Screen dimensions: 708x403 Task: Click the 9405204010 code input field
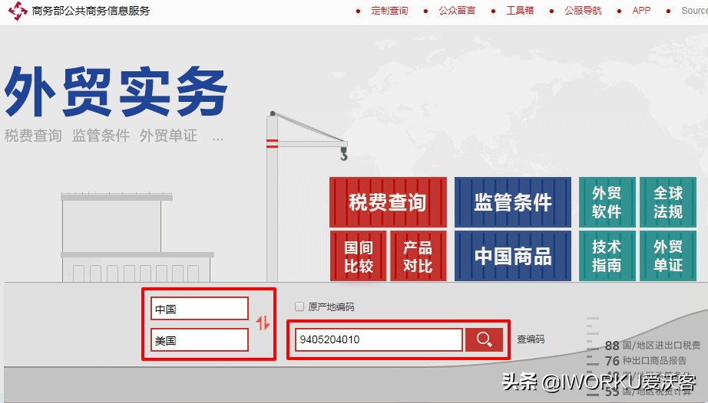click(x=379, y=339)
